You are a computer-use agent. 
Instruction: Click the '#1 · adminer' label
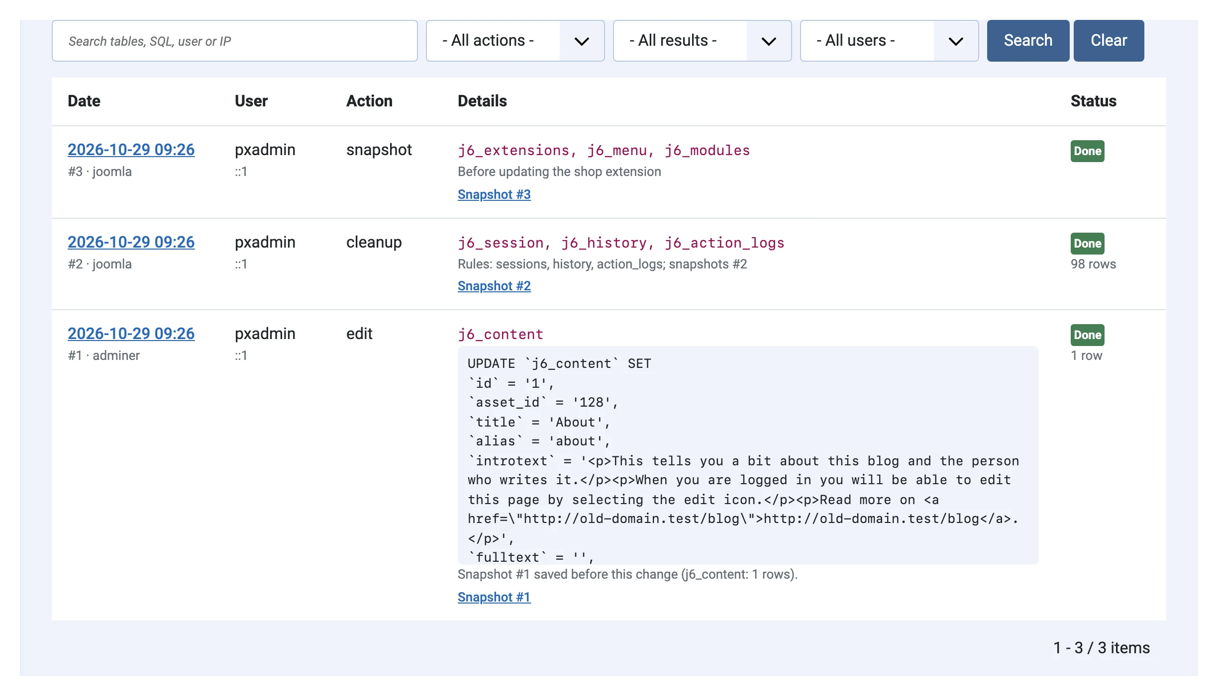103,355
